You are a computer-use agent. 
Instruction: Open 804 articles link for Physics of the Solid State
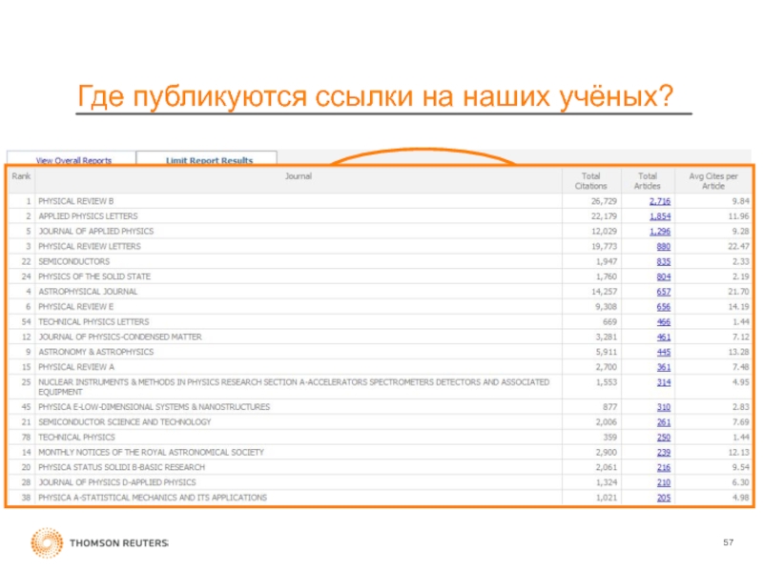[663, 276]
